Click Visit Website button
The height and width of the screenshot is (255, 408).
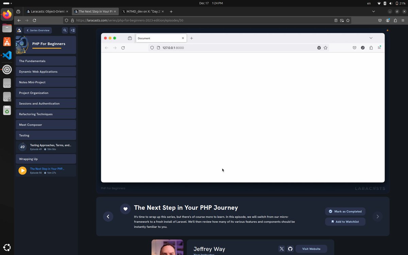(311, 249)
